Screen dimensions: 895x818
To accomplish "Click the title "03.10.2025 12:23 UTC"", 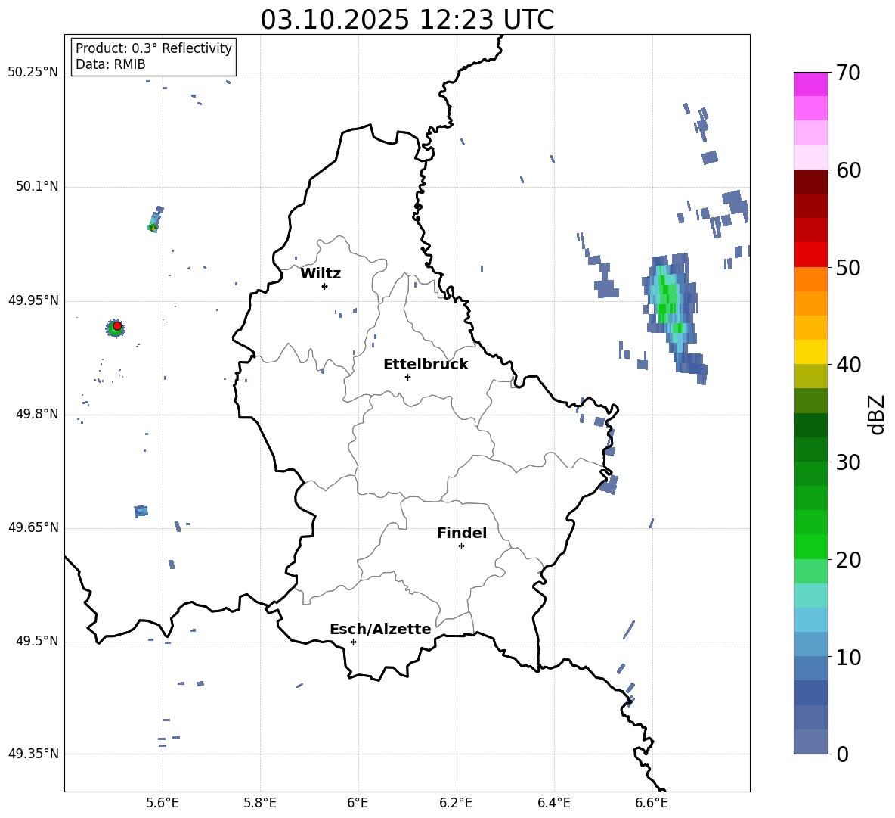I will pos(407,20).
